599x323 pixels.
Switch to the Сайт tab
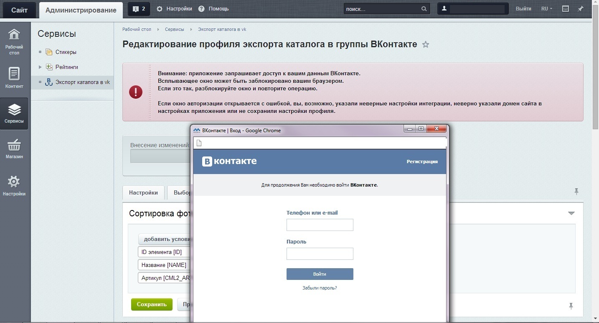pyautogui.click(x=19, y=10)
